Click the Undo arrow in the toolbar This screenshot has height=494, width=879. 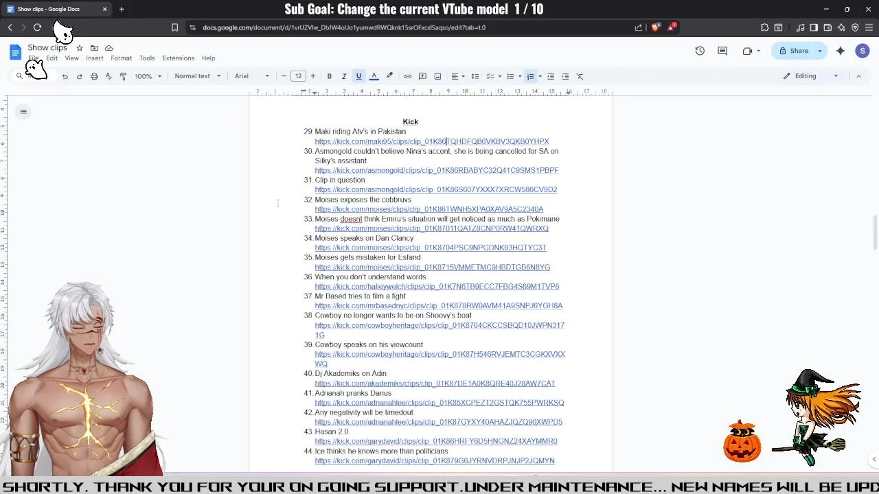click(65, 76)
